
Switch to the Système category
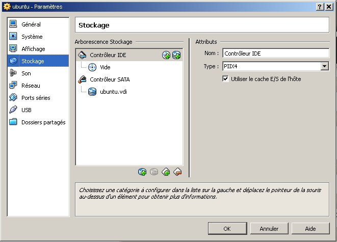coord(32,37)
